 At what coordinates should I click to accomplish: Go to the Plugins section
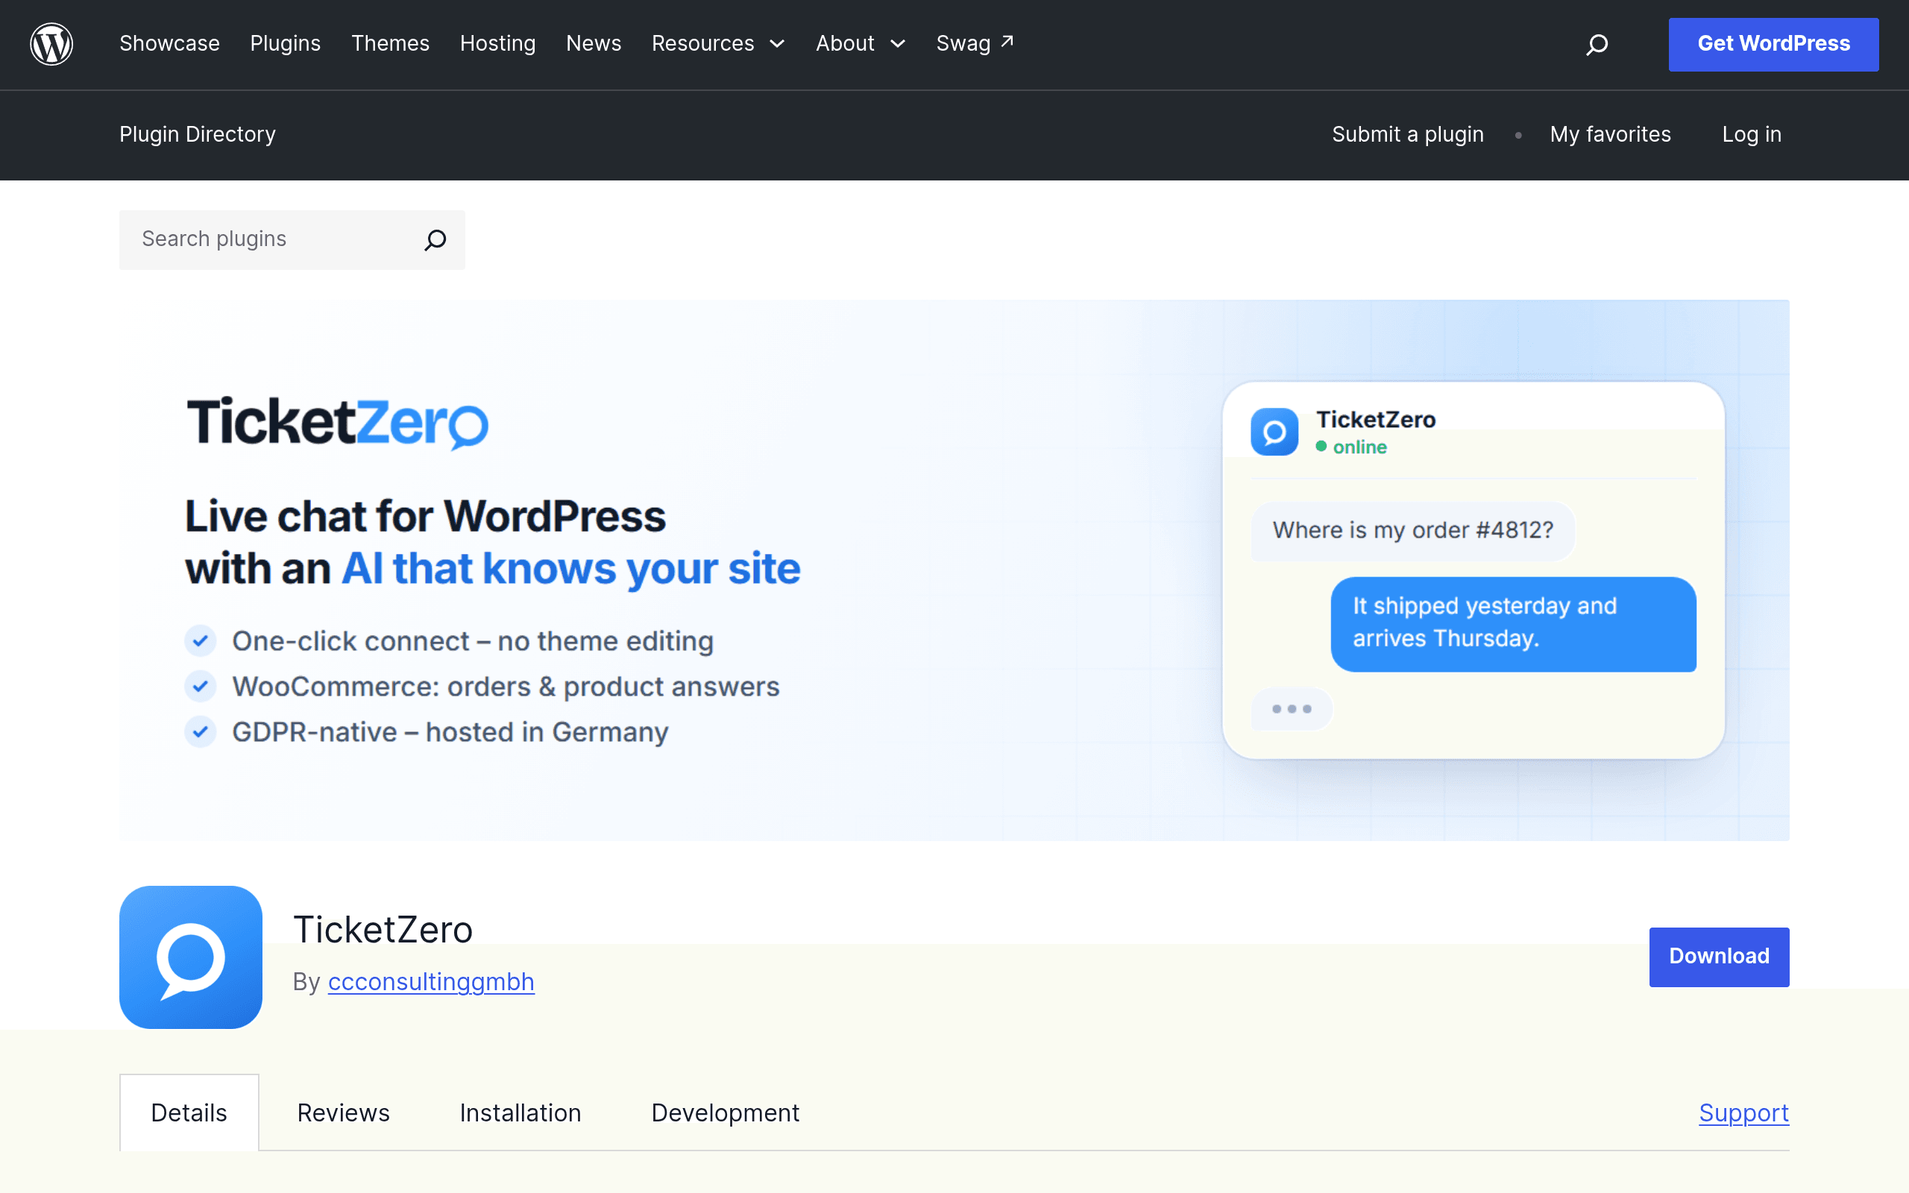(285, 43)
